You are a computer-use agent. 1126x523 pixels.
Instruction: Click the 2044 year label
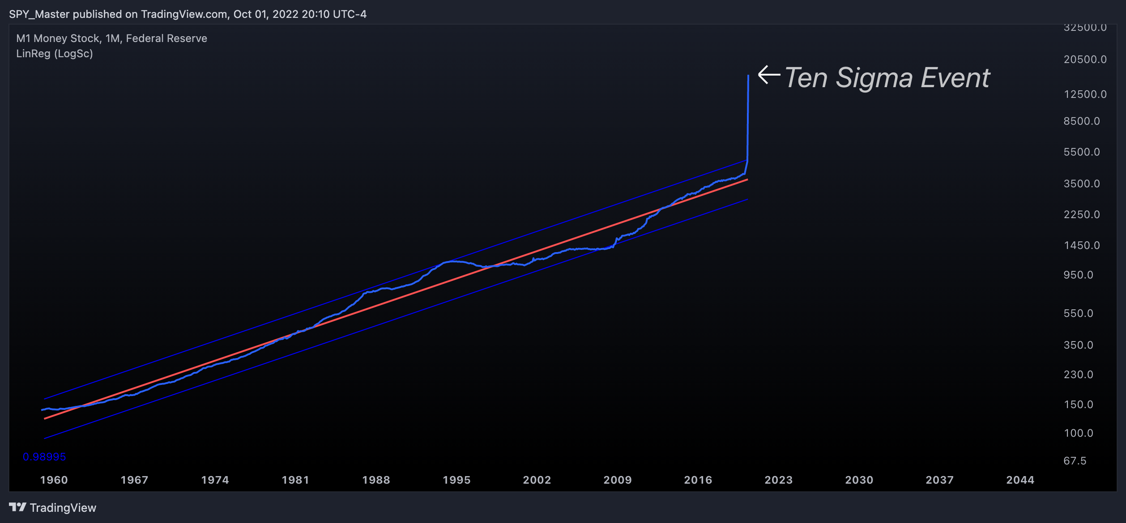1020,480
